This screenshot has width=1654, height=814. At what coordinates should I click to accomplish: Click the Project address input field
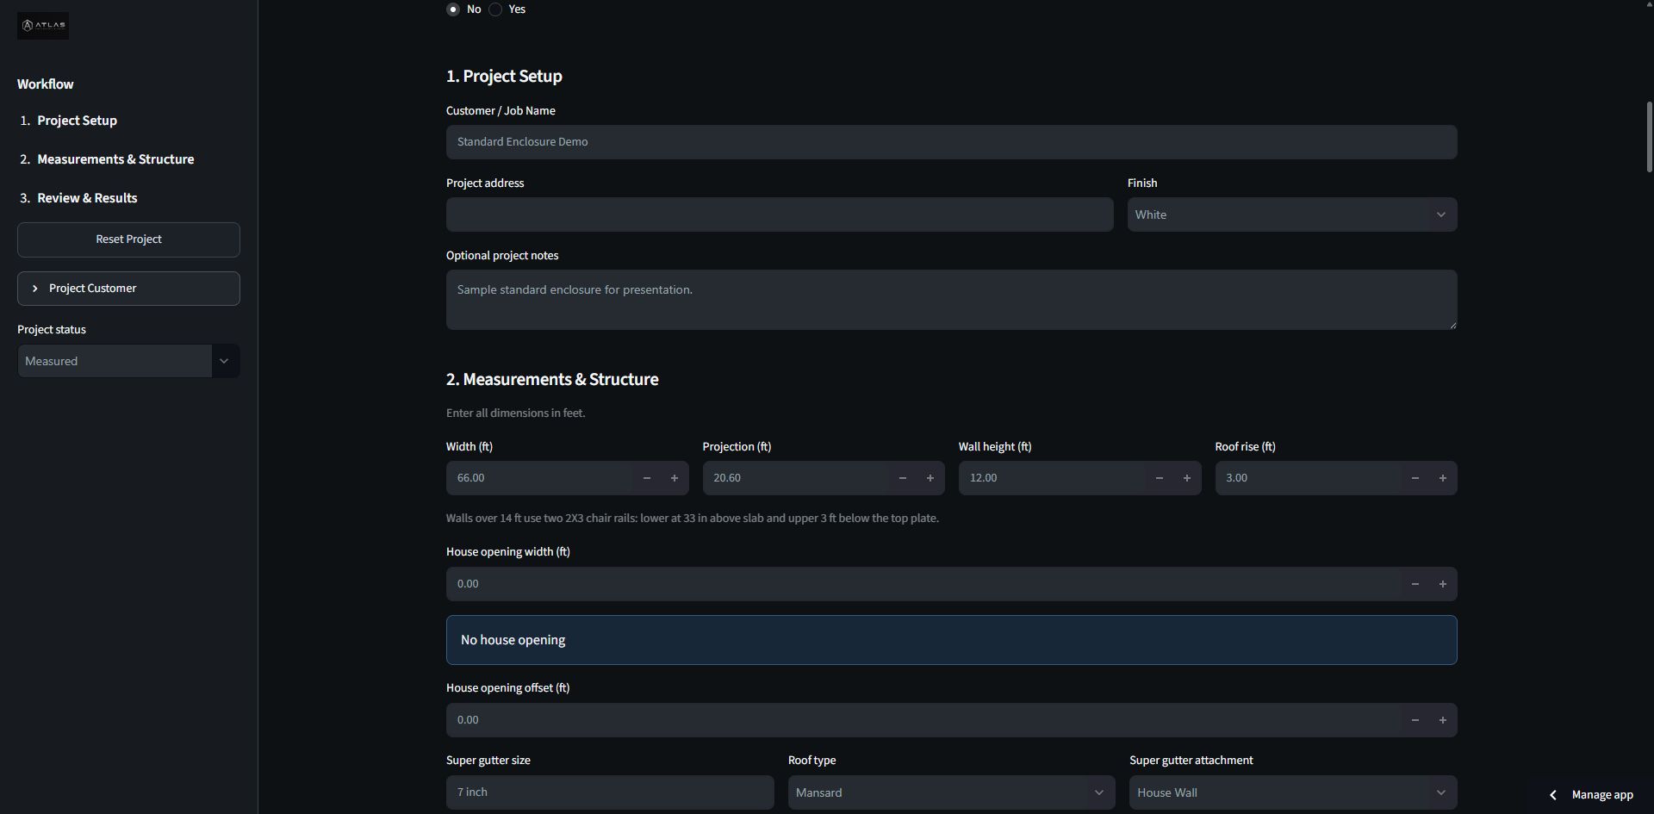point(780,214)
